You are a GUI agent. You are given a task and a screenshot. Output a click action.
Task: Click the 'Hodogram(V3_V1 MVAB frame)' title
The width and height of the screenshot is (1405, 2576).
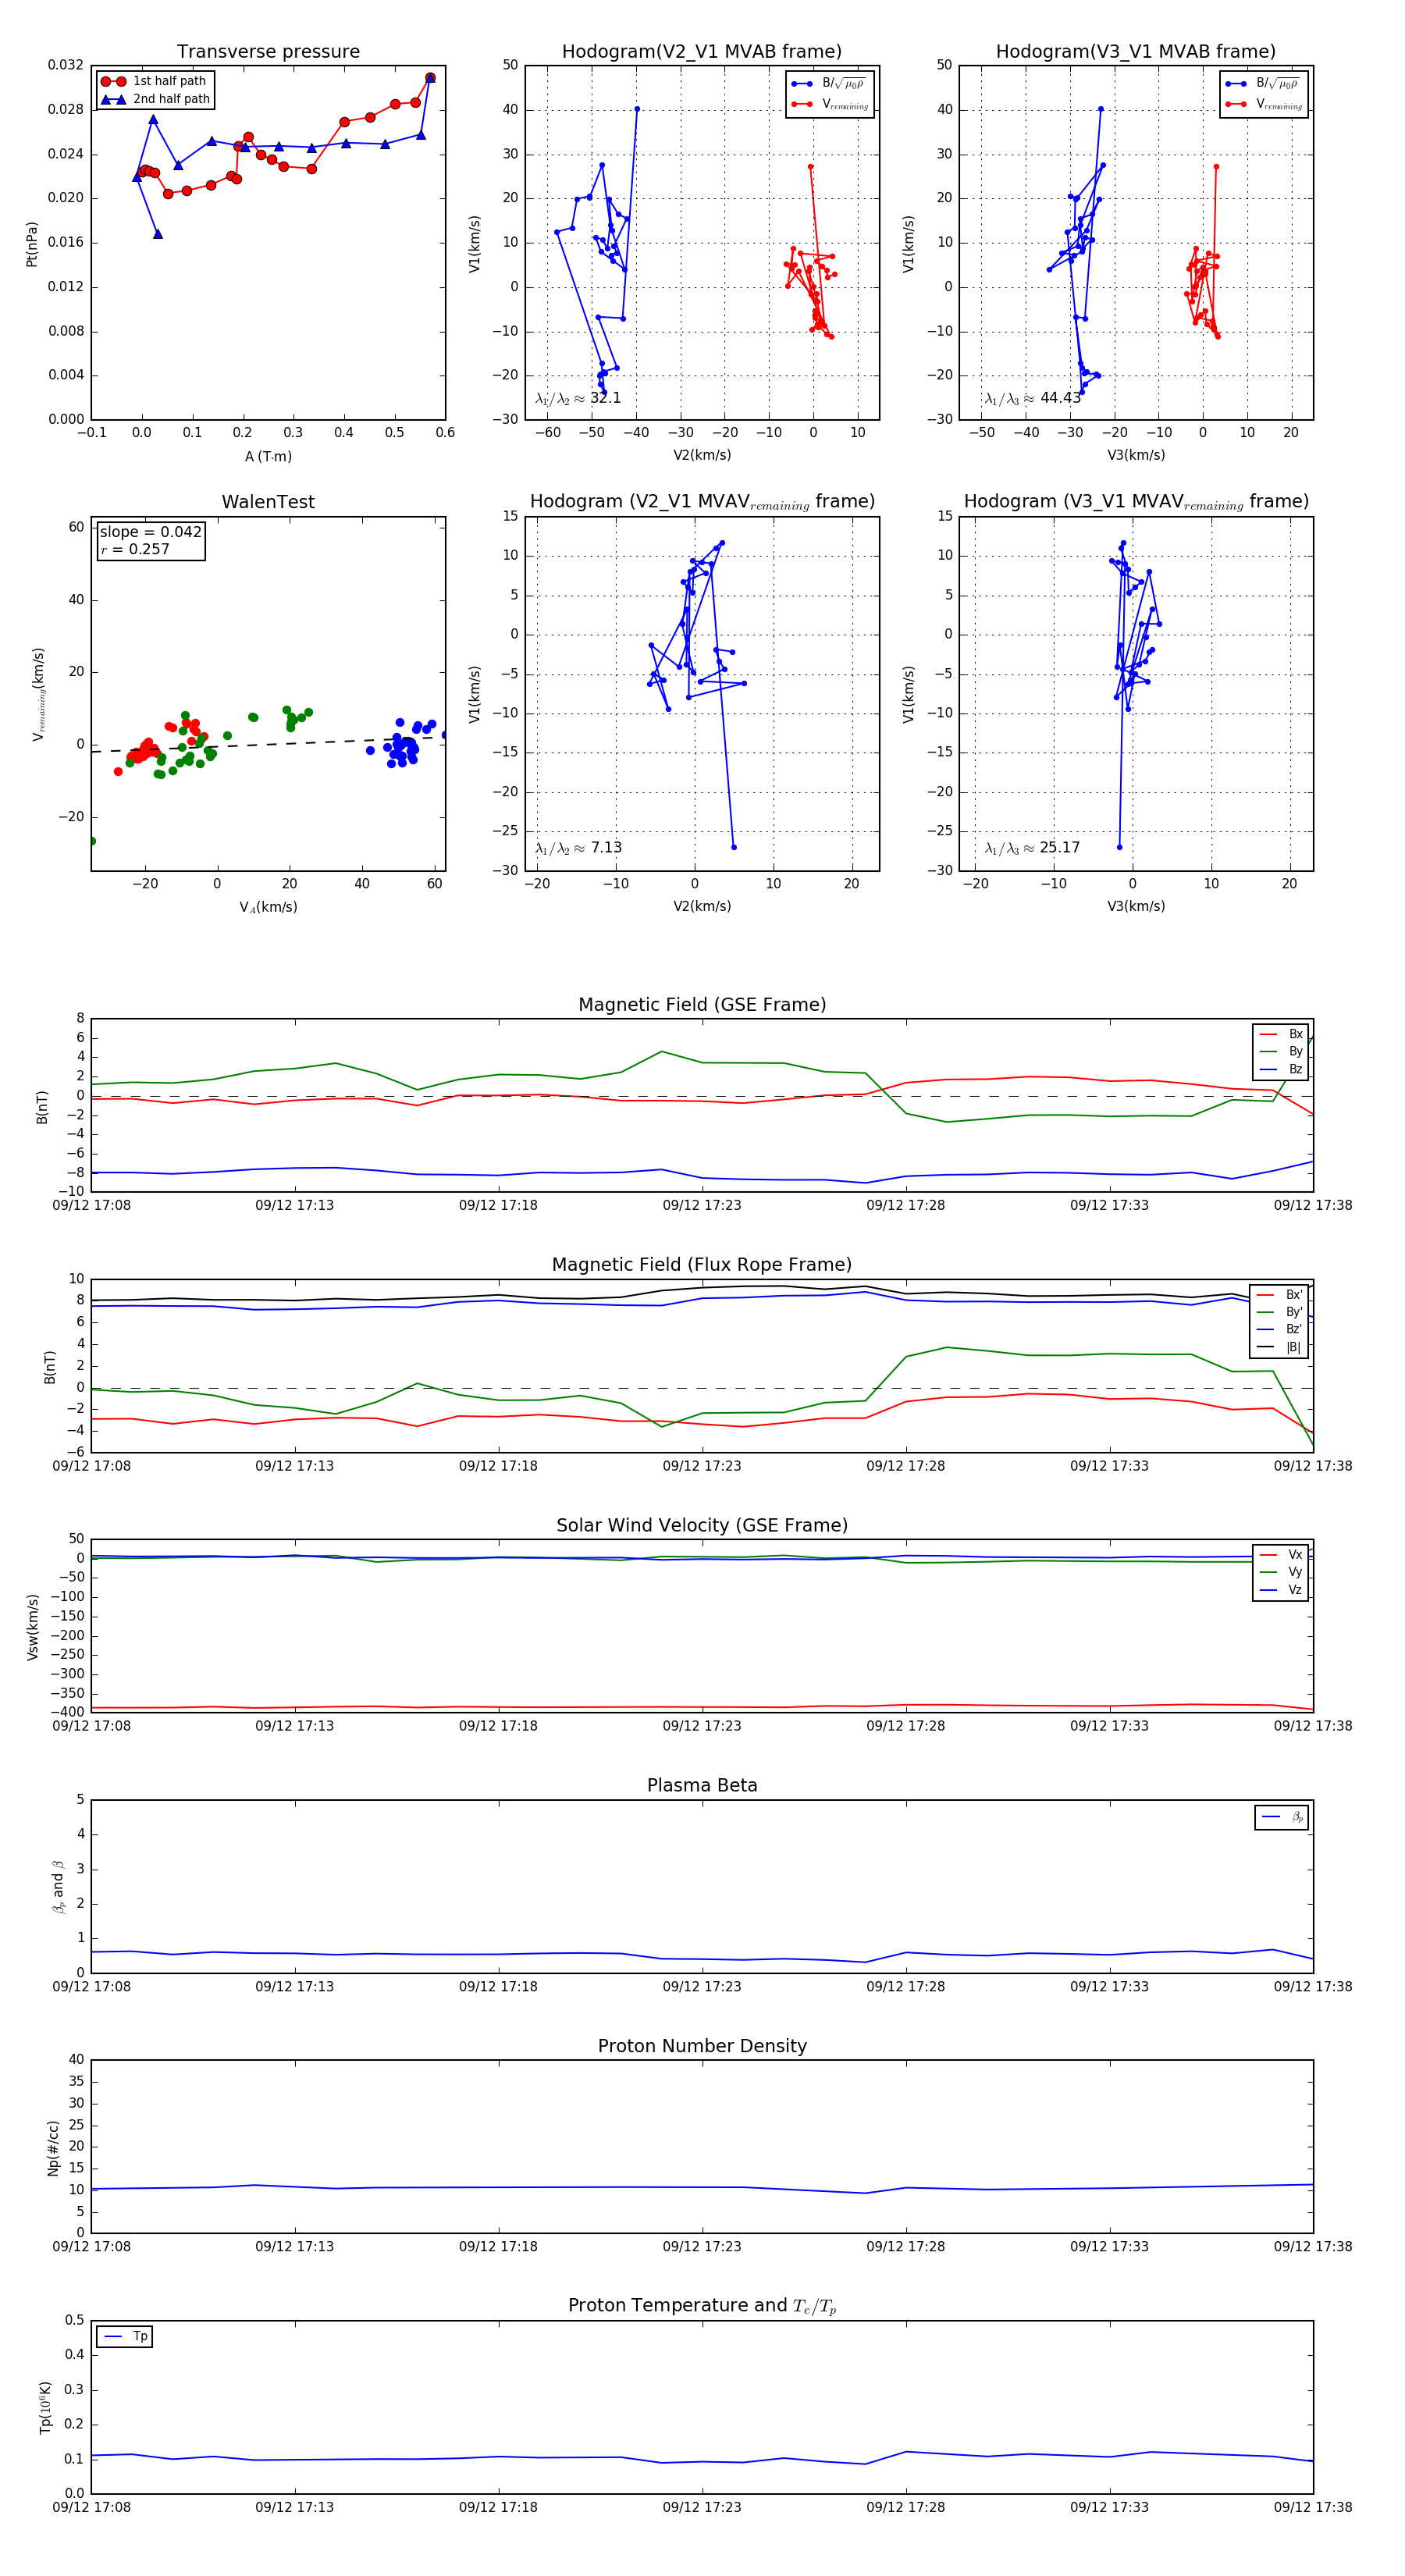tap(1136, 52)
